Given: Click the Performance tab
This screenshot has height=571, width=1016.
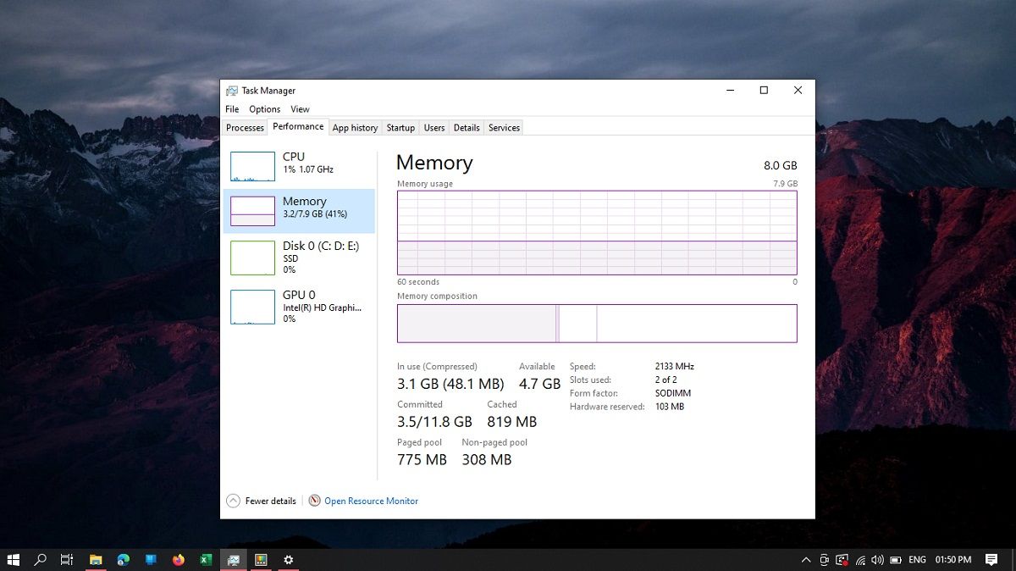Looking at the screenshot, I should 298,127.
